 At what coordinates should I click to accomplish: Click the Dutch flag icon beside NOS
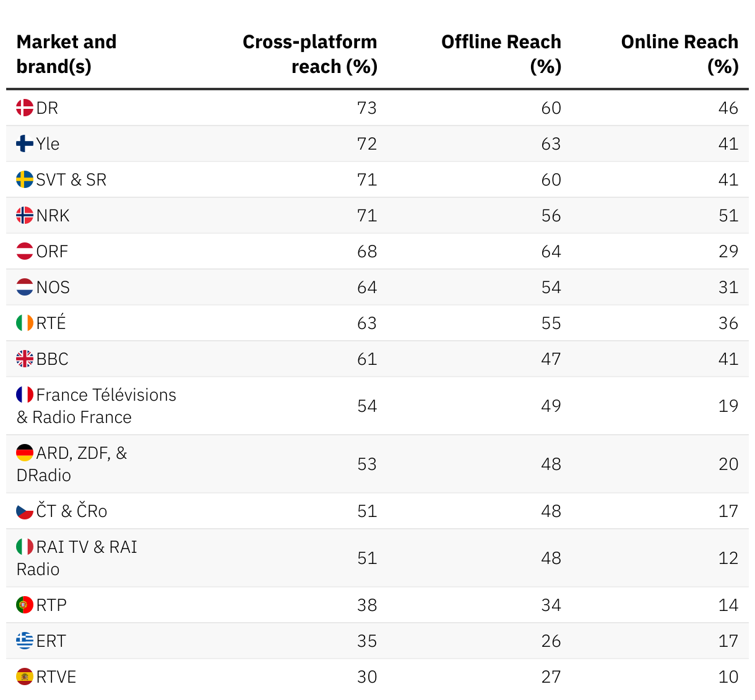[x=25, y=288]
